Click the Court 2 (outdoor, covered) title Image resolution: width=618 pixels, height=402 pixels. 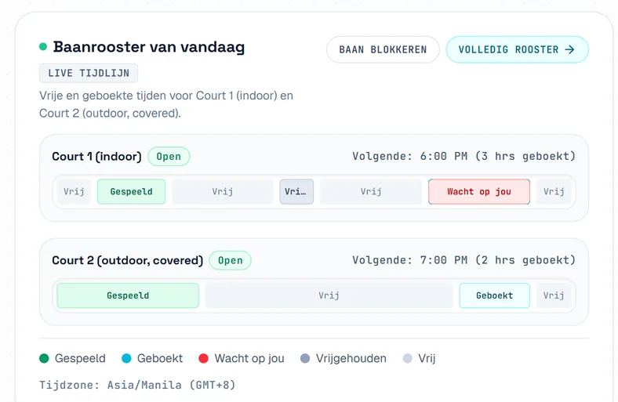[127, 261]
